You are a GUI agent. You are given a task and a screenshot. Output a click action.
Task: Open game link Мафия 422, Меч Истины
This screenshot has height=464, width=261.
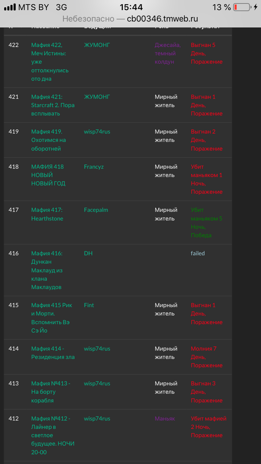point(50,62)
